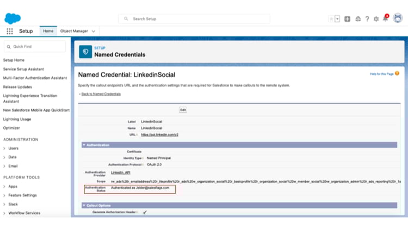Open Lightning Usage
The image size is (408, 229).
pos(17,119)
